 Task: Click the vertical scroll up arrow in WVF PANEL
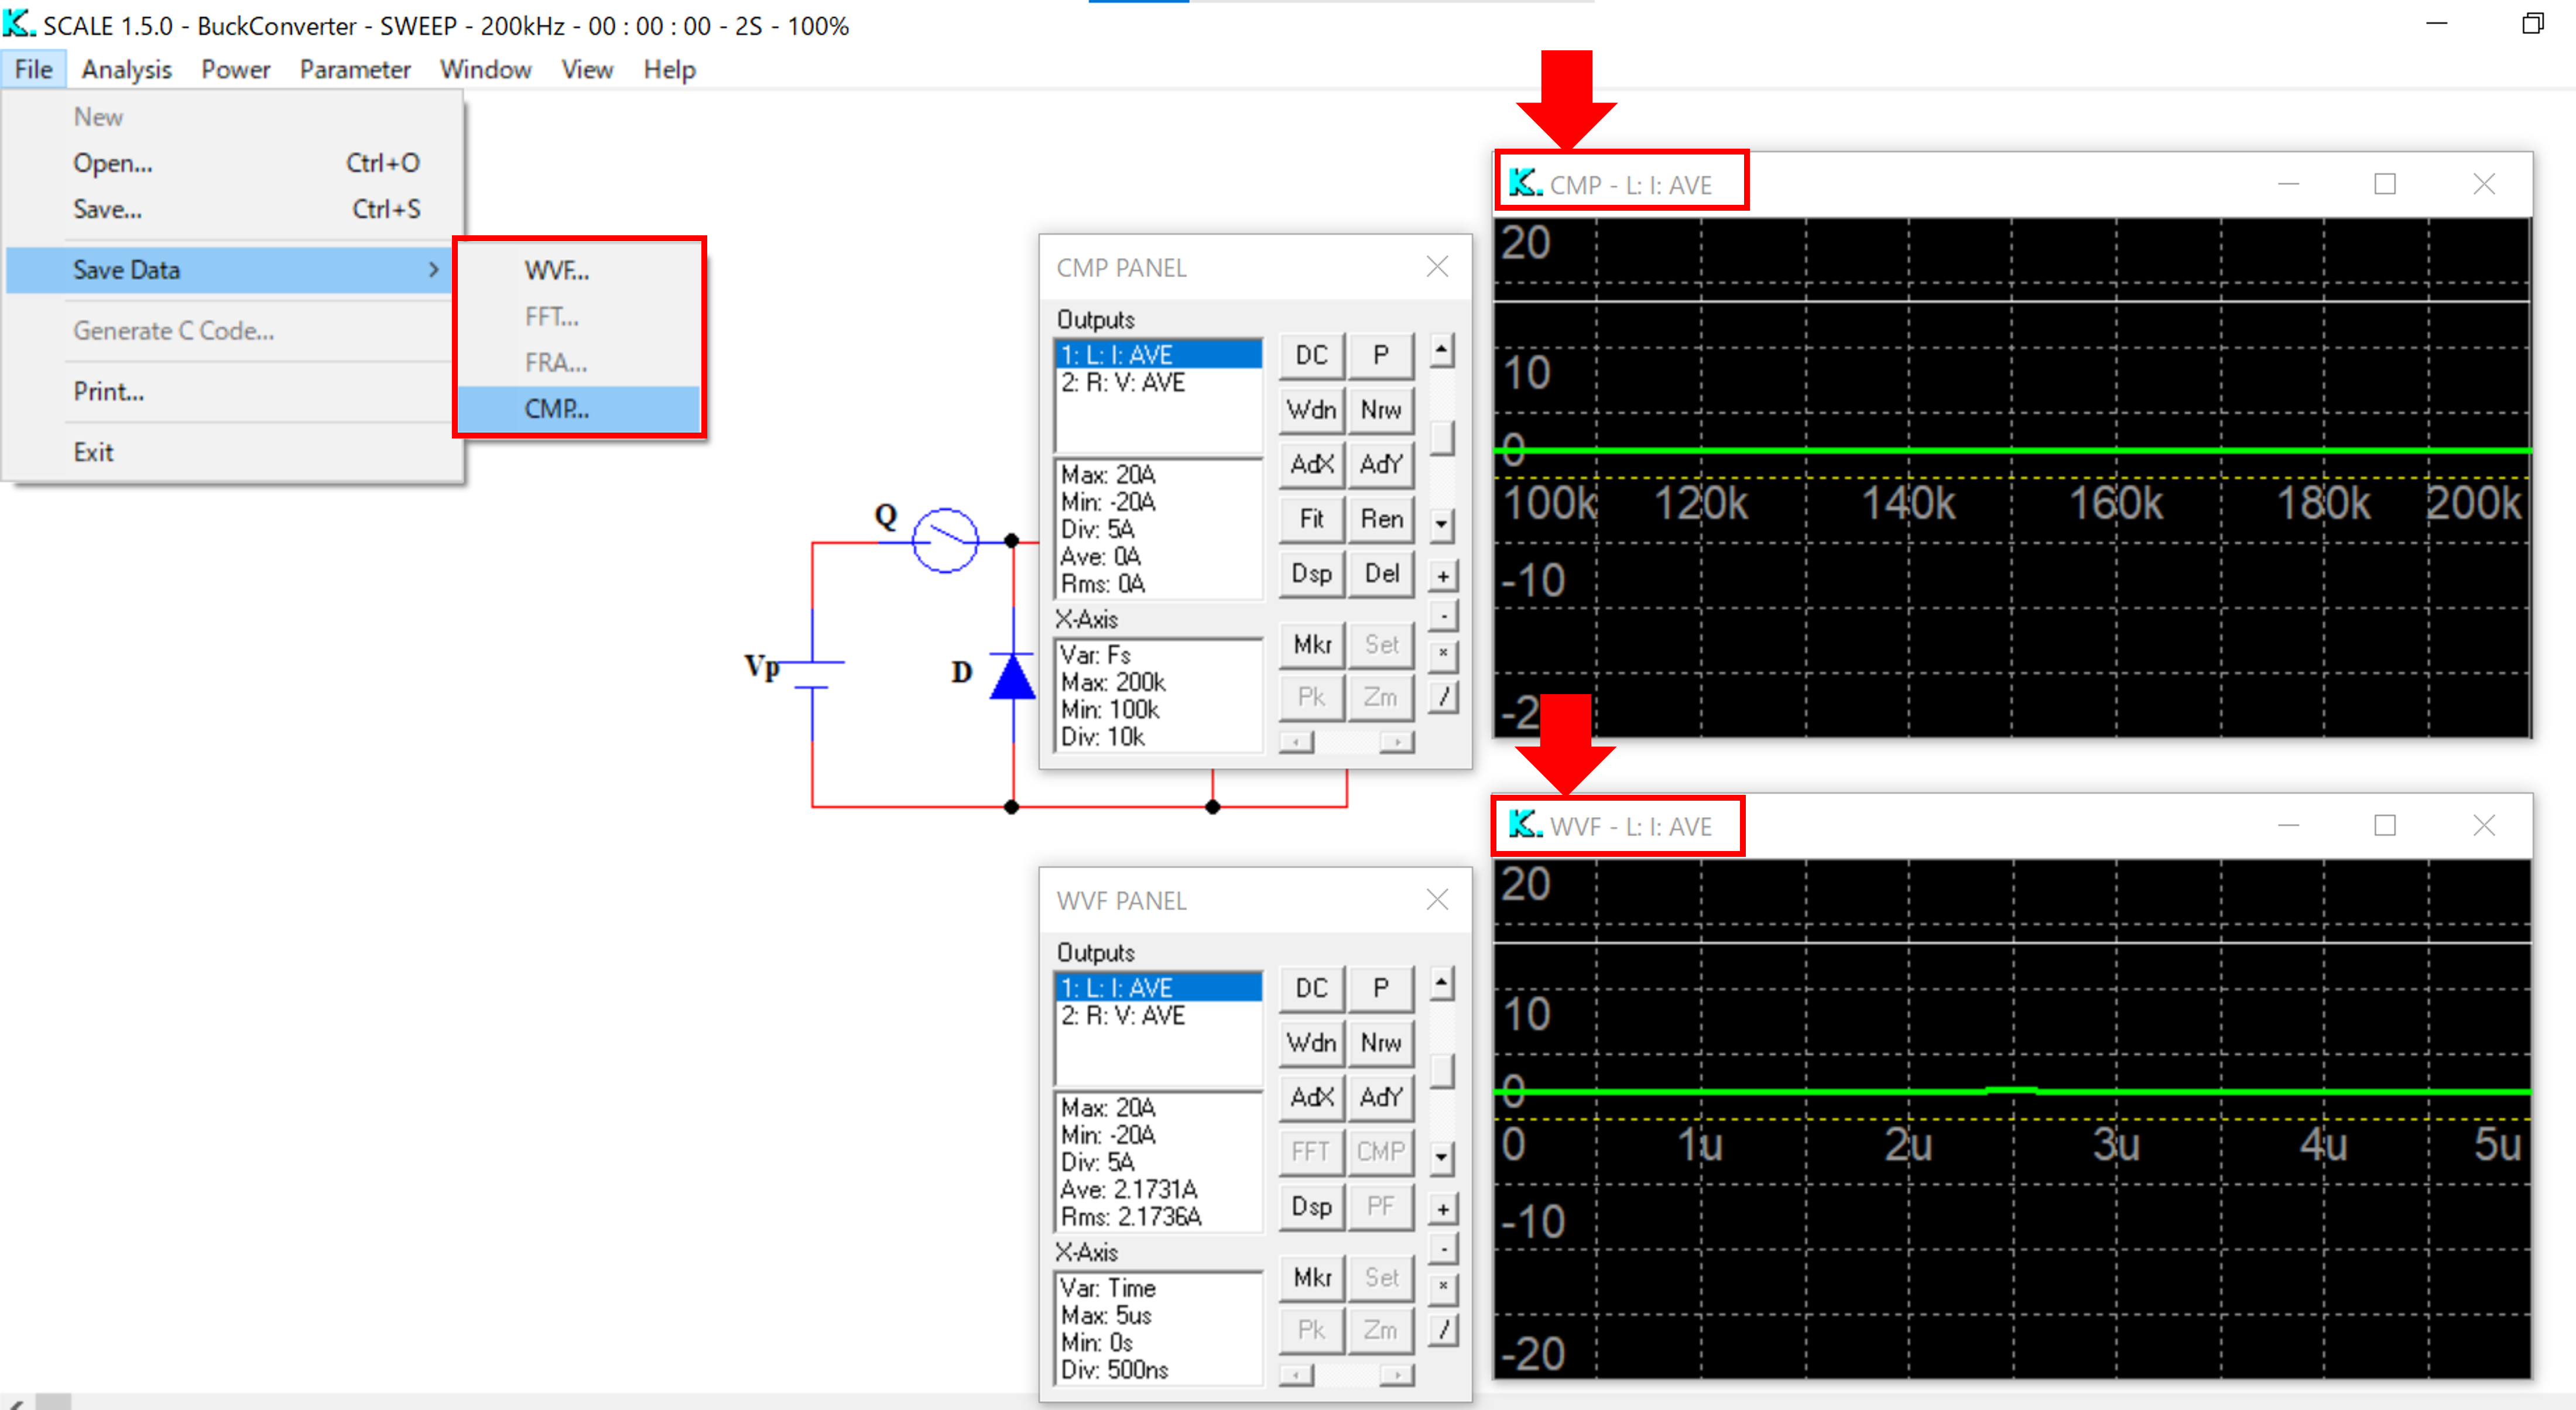[x=1441, y=983]
